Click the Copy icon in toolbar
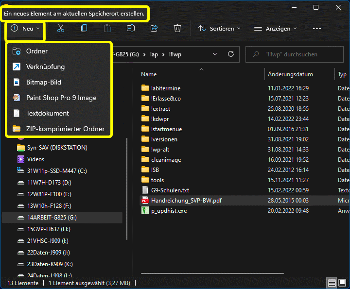This screenshot has width=350, height=289. (84, 29)
